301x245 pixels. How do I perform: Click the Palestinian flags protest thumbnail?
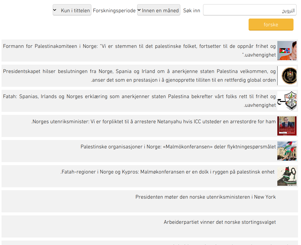287,151
